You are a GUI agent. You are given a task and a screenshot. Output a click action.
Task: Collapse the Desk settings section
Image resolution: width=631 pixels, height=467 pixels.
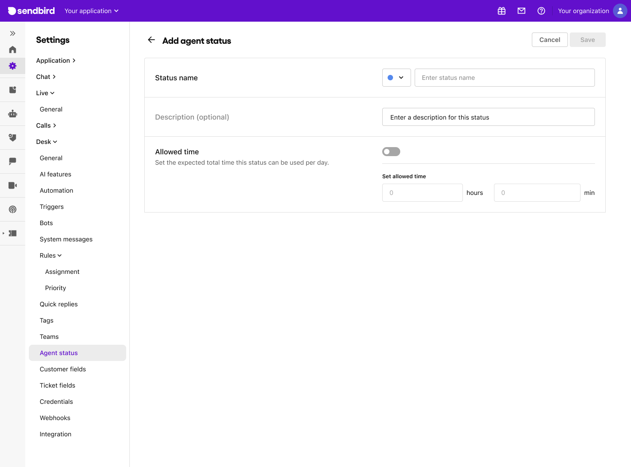click(46, 141)
